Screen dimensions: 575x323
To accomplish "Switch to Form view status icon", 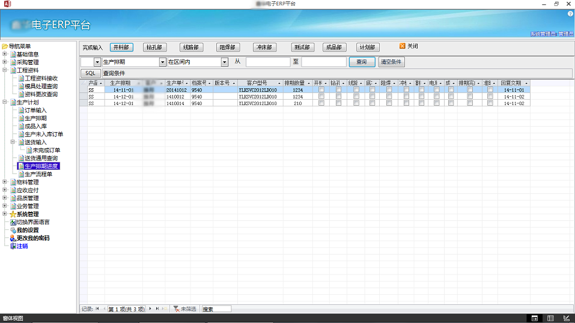I will (x=535, y=318).
